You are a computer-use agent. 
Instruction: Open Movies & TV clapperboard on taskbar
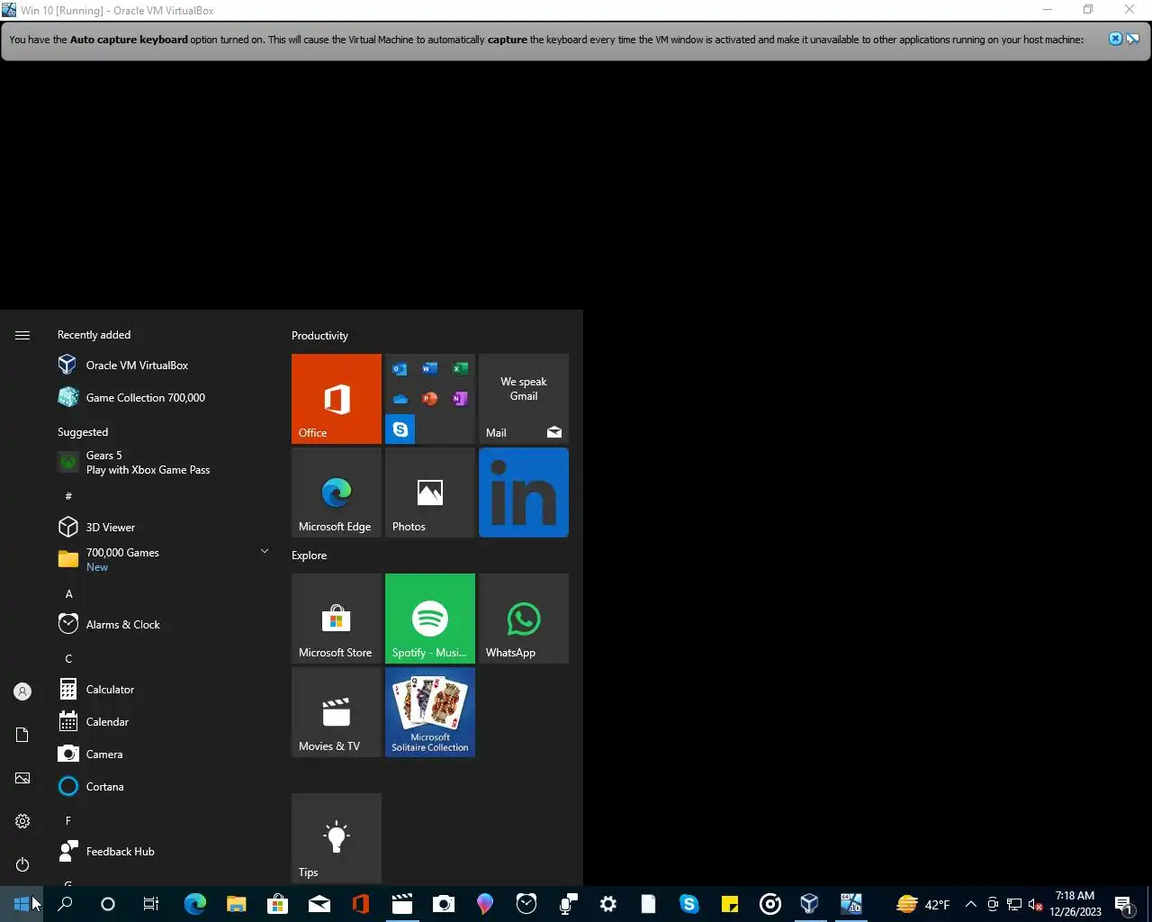tap(402, 904)
